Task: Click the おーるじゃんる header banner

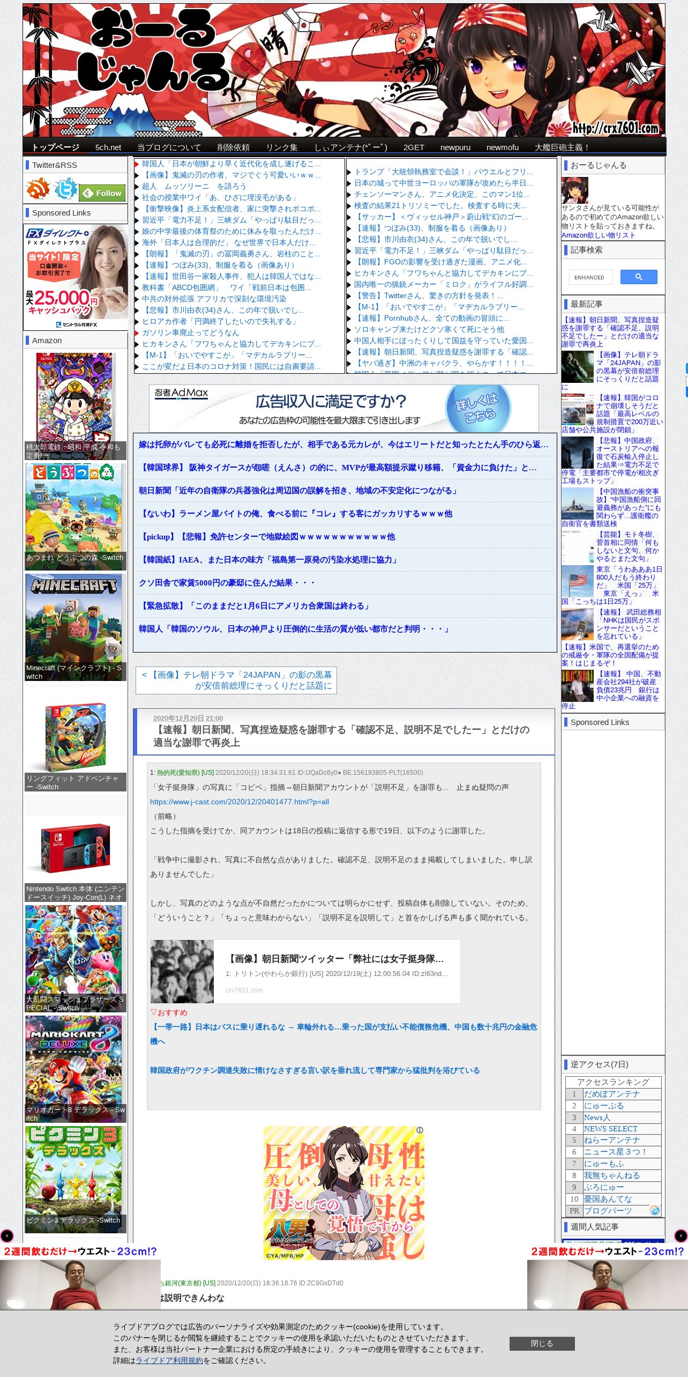Action: pyautogui.click(x=344, y=70)
